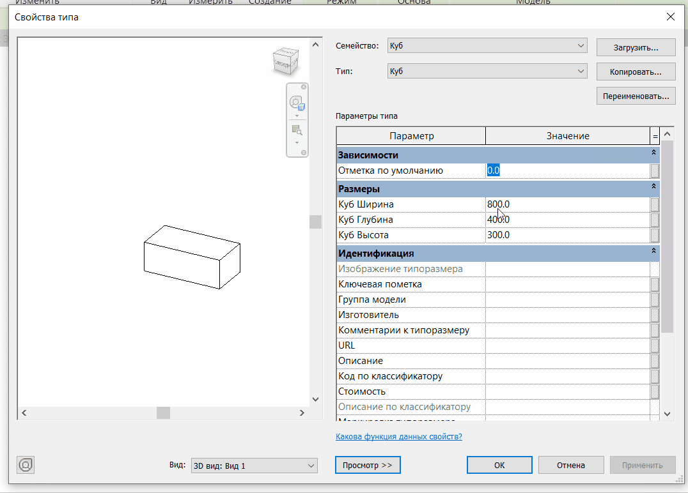Click the parameter table scroll up arrow
This screenshot has width=688, height=493.
(667, 133)
